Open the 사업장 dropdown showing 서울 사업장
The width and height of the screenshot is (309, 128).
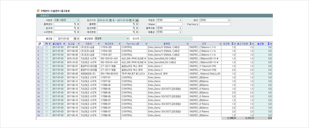78,20
